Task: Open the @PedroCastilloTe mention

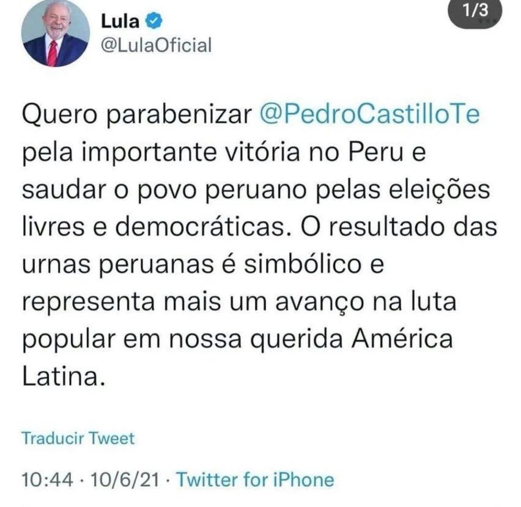Action: (x=369, y=114)
